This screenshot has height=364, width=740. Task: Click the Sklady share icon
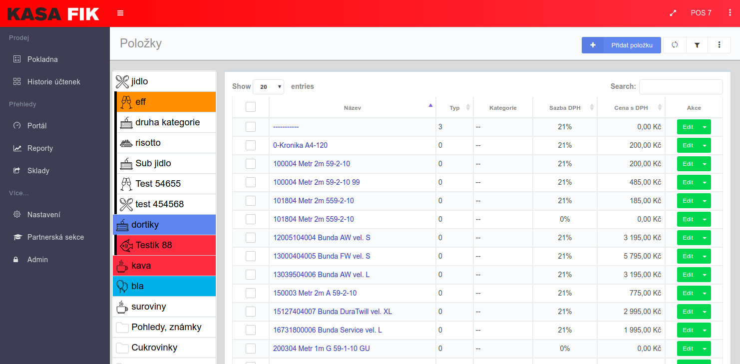17,170
